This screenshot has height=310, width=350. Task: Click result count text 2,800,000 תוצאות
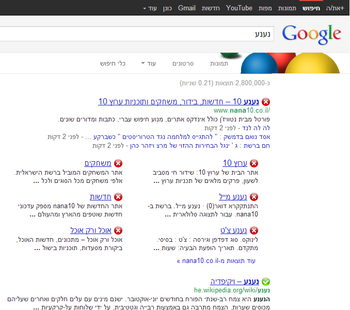(x=225, y=83)
